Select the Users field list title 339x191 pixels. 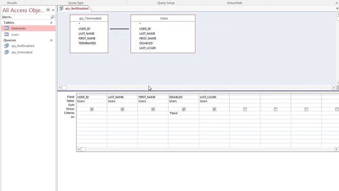(x=163, y=19)
